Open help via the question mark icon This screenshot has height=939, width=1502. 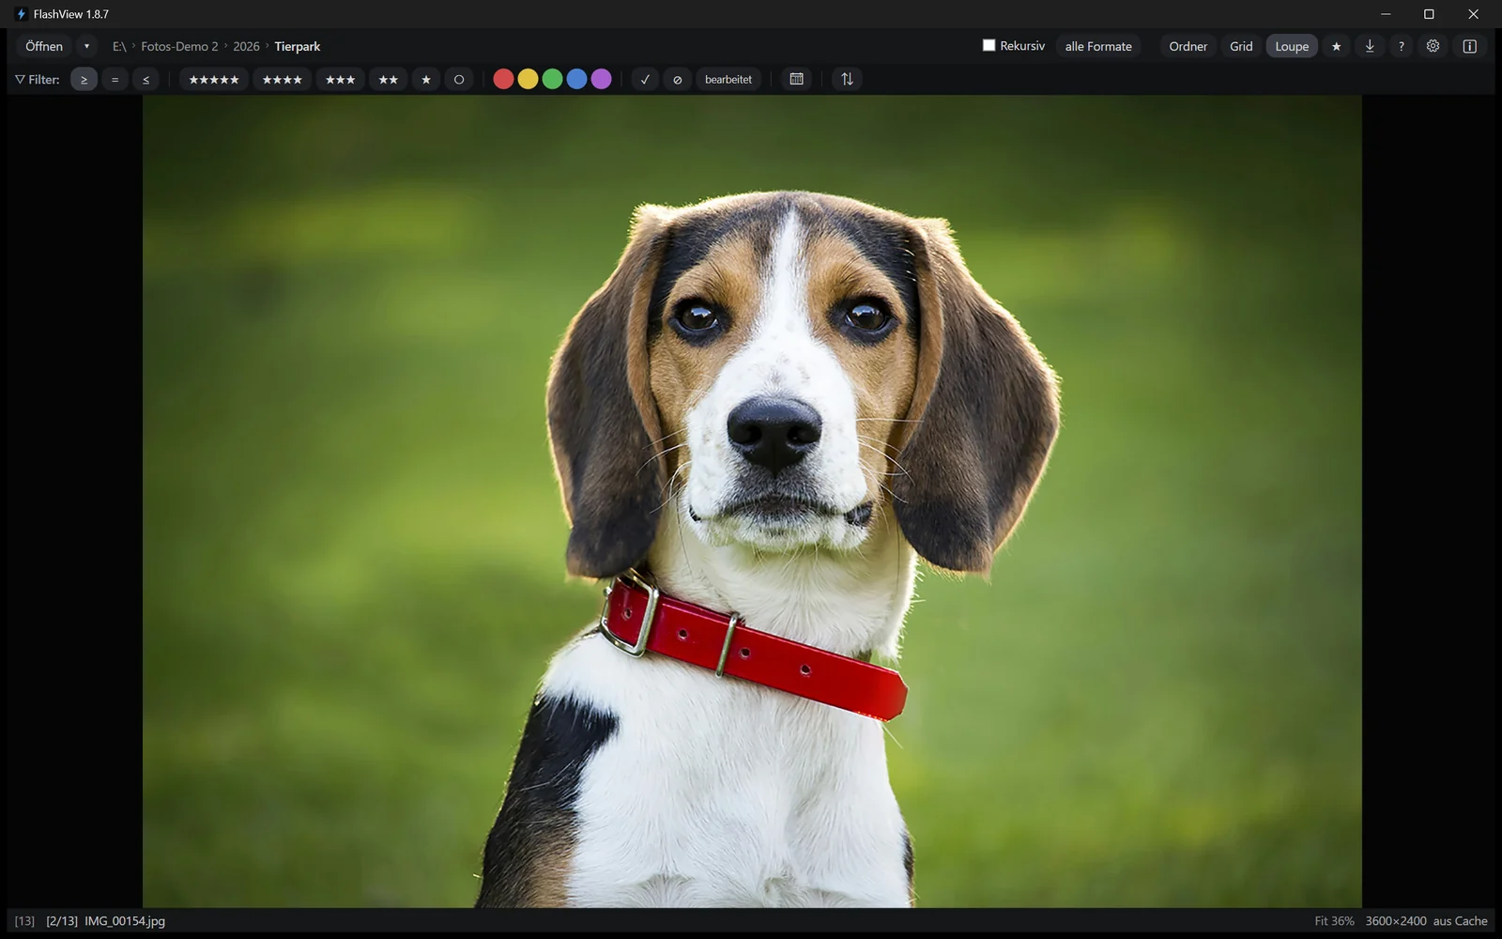(1401, 46)
